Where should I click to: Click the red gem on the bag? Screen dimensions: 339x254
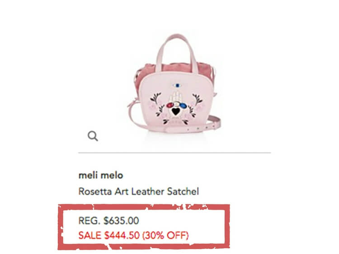(170, 105)
